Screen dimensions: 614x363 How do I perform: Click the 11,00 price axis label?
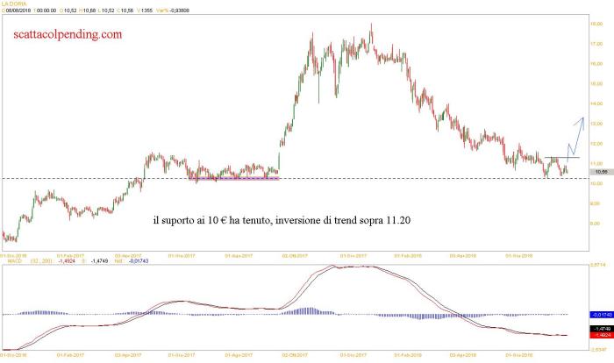click(x=596, y=163)
